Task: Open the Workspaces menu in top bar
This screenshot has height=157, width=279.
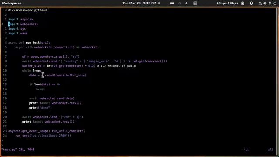Action: [x=12, y=3]
